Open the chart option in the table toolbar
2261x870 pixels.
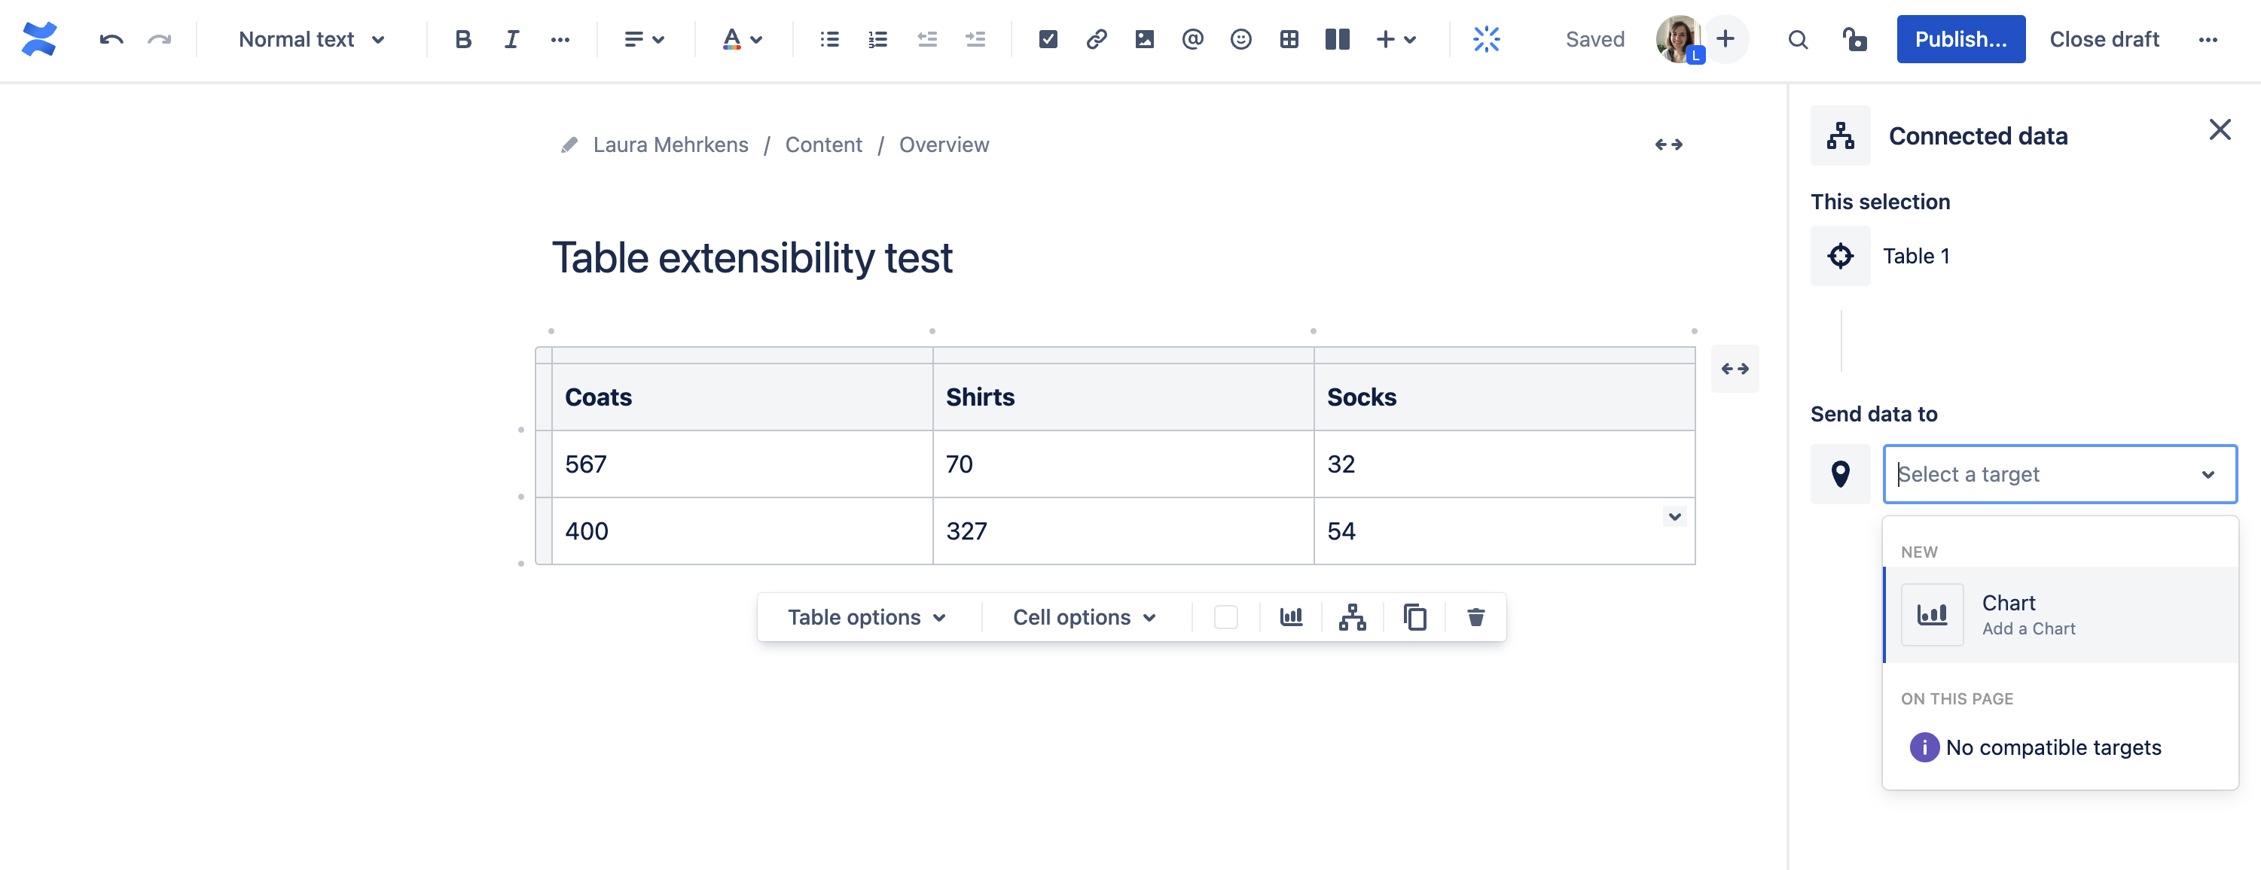point(1290,616)
